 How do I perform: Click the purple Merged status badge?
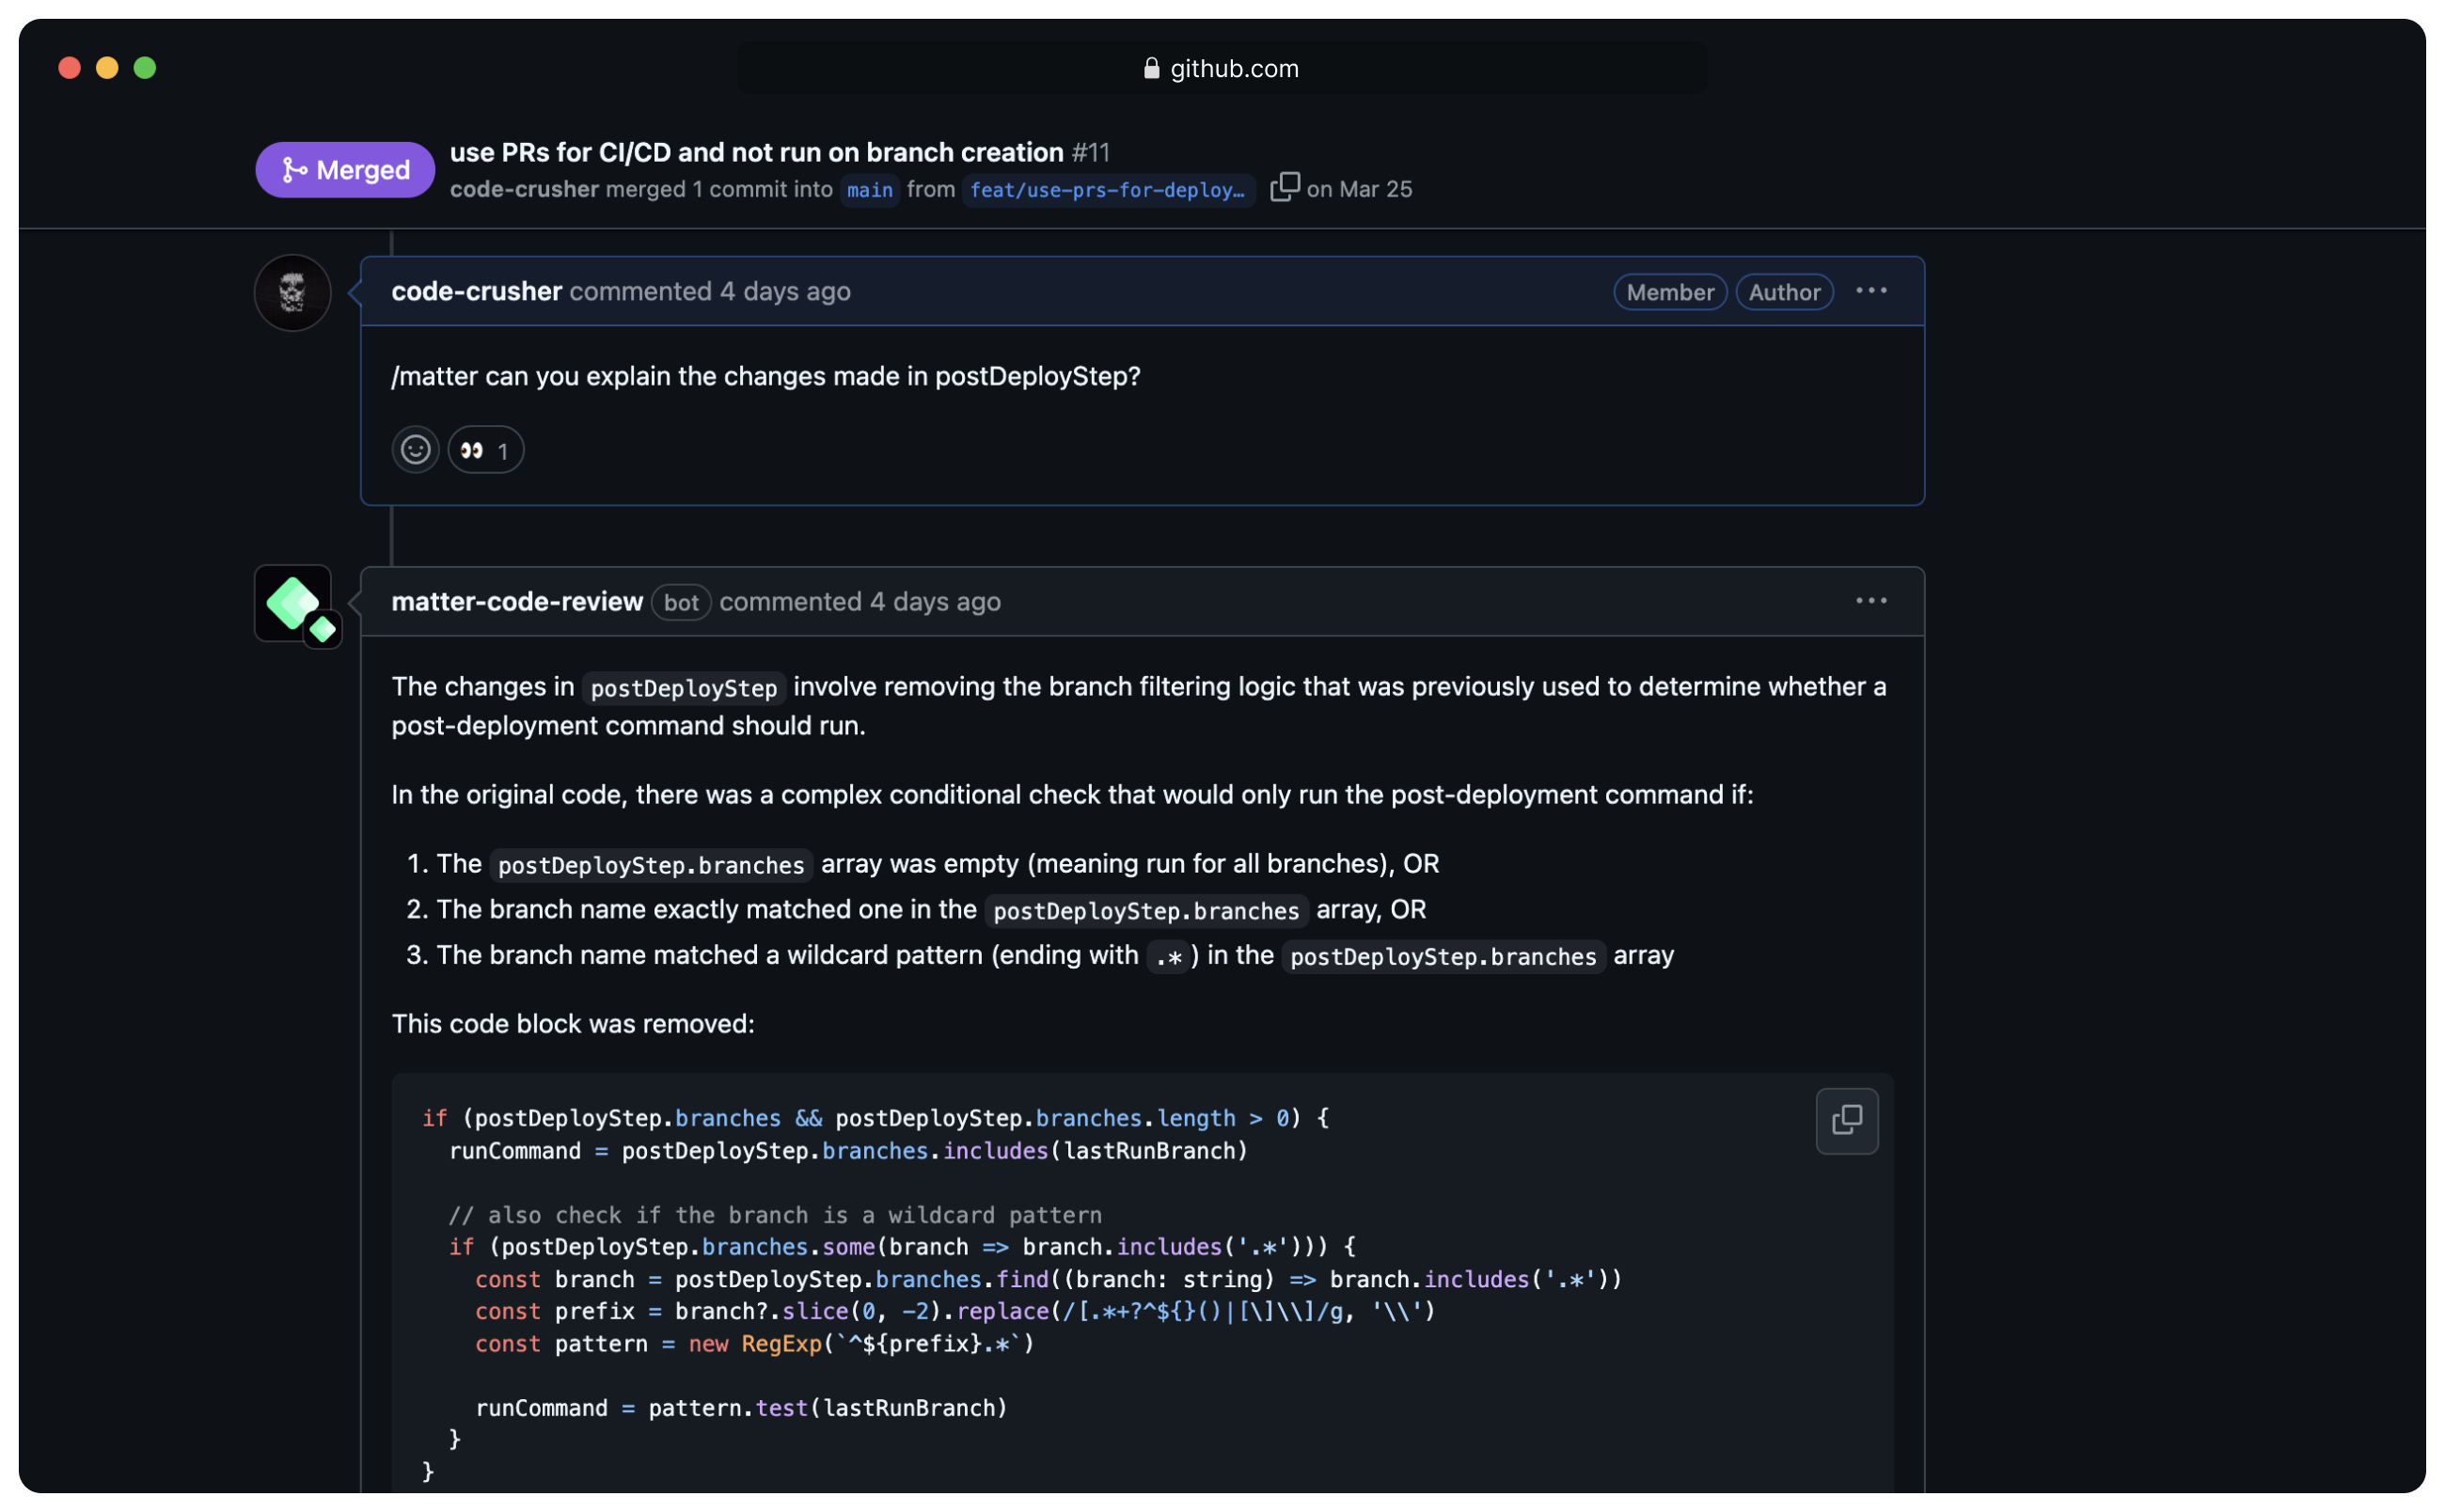click(344, 170)
